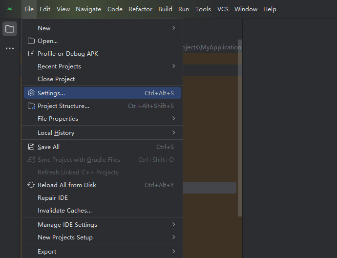
Task: Click the Profile or Debug APK arrow icon
Action: pyautogui.click(x=31, y=53)
